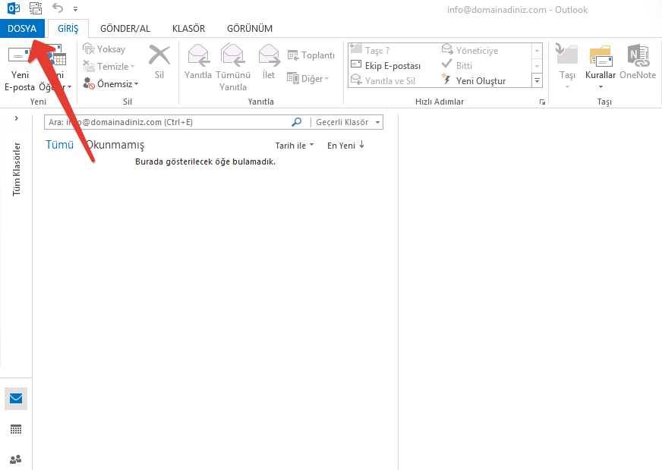Click the Yanıtla reply icon
Image resolution: width=662 pixels, height=470 pixels.
pyautogui.click(x=198, y=56)
